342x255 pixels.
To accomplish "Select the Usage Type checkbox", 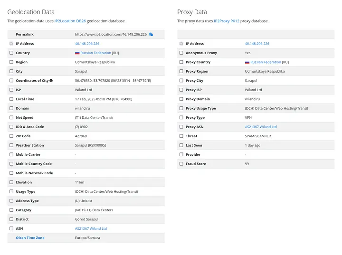I will coord(11,191).
